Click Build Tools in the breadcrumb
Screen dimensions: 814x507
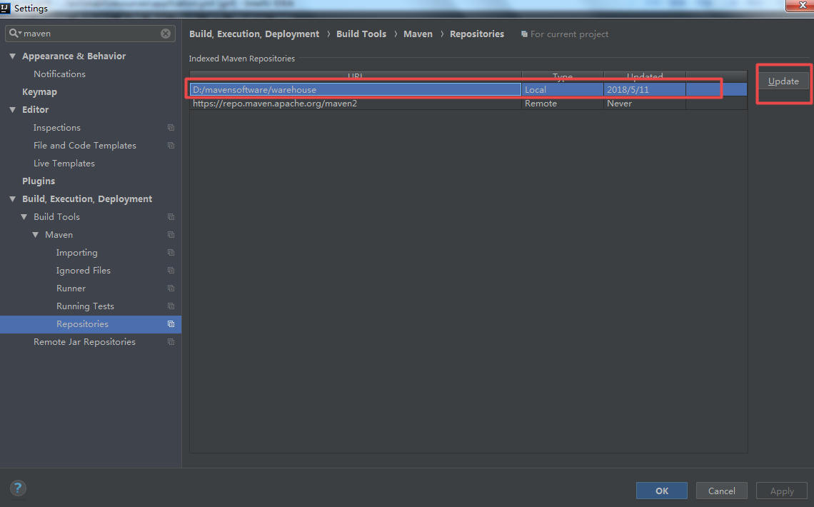coord(361,34)
